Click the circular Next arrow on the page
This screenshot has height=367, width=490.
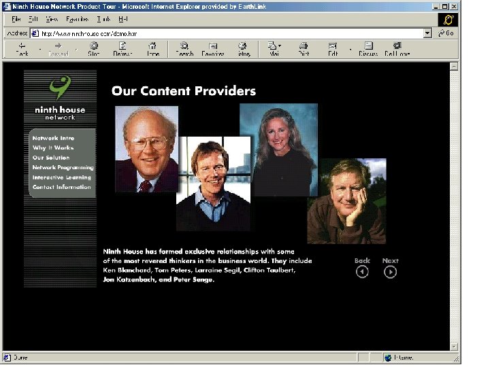pos(390,272)
